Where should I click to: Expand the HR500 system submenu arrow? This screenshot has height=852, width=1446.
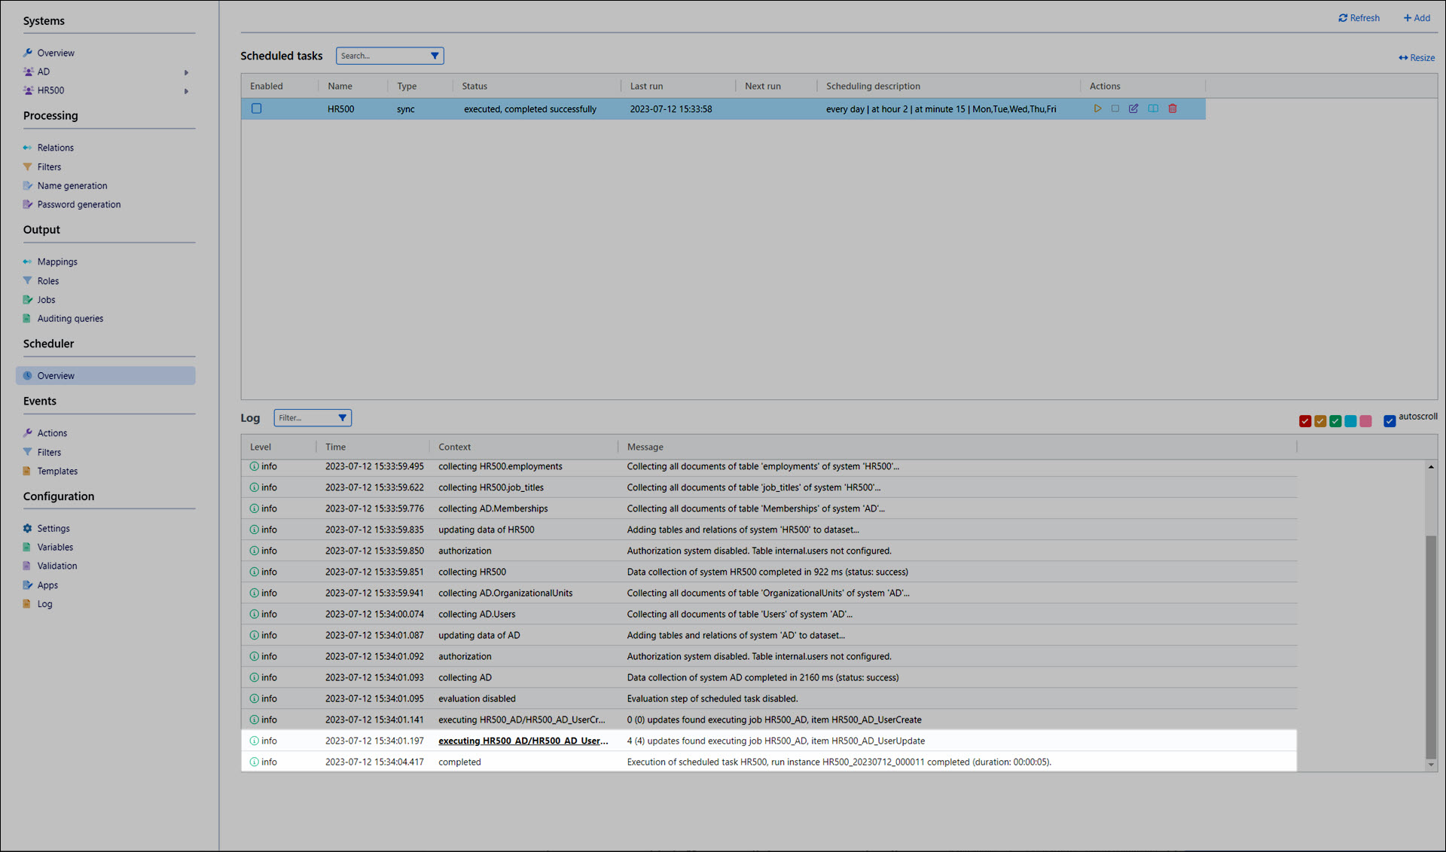point(186,91)
